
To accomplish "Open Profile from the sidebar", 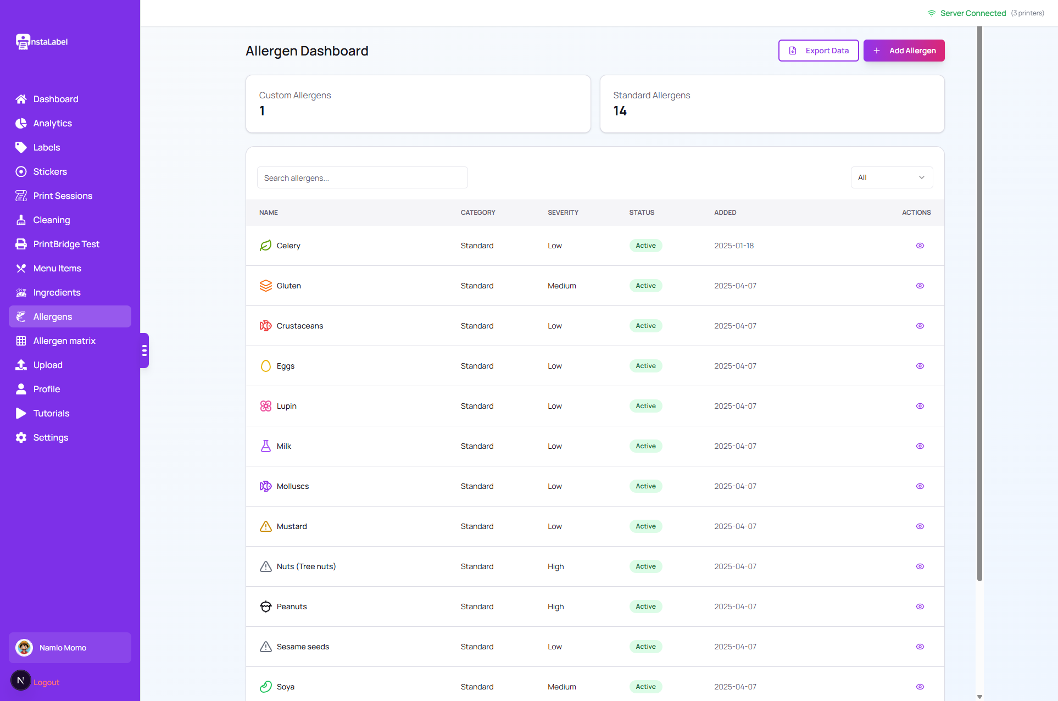I will point(70,389).
